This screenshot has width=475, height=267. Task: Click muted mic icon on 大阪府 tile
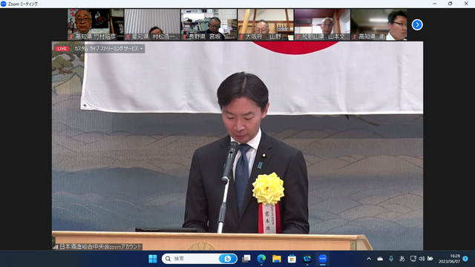(x=241, y=37)
